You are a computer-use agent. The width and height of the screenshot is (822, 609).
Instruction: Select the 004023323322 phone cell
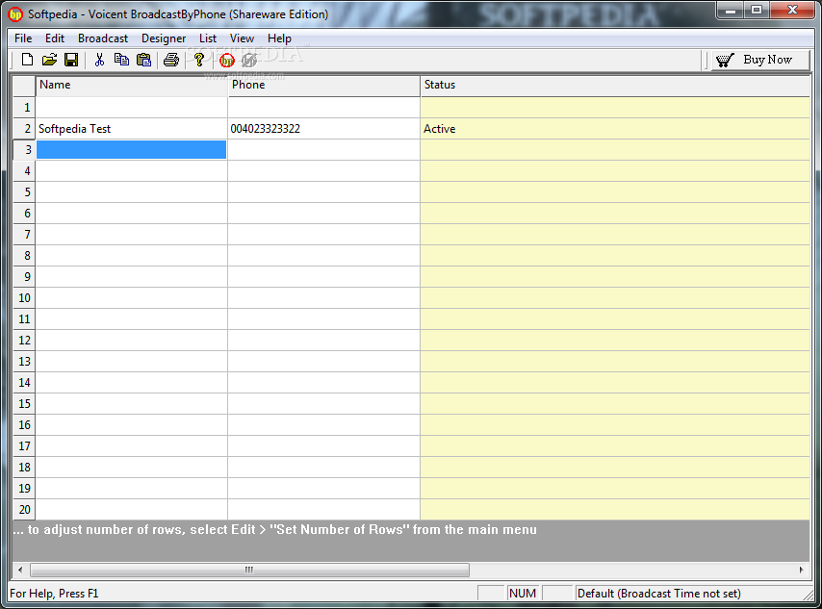pos(324,129)
